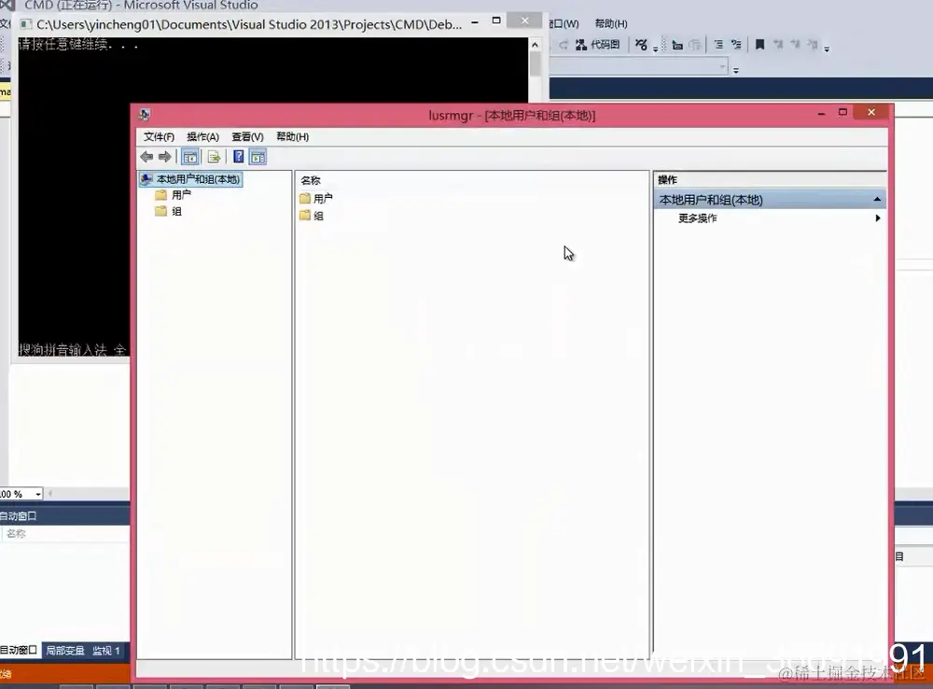Open overflow arrow beside the toolbar combo box
This screenshot has width=933, height=689.
tap(736, 70)
